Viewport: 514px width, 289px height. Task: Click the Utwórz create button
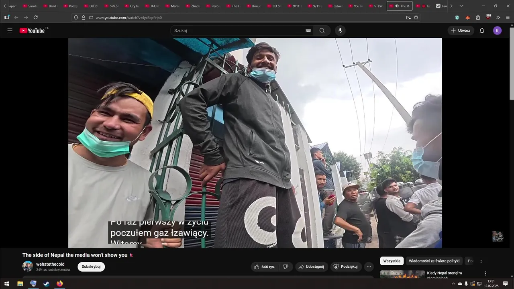click(461, 31)
